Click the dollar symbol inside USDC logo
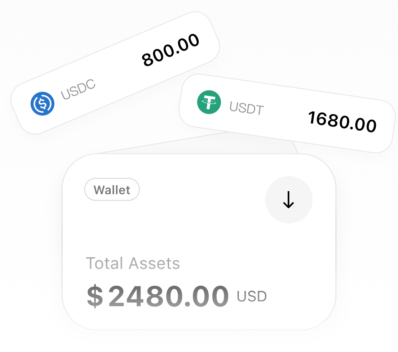 coord(43,104)
